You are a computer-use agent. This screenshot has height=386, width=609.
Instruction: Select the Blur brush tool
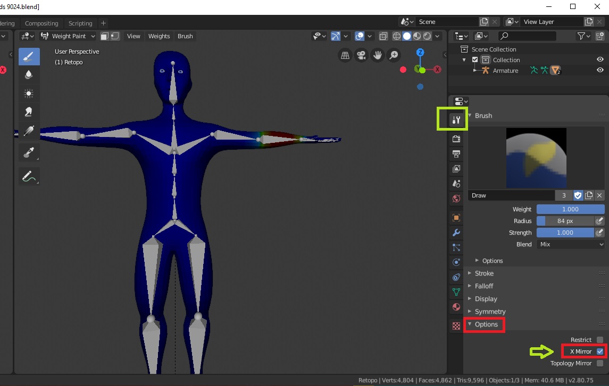pyautogui.click(x=29, y=74)
